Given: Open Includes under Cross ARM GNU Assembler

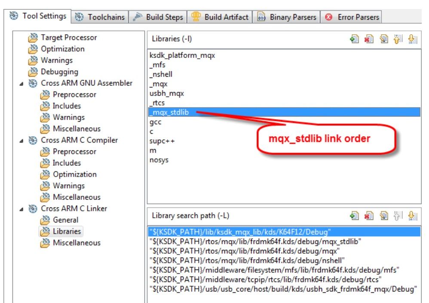Looking at the screenshot, I should (x=61, y=106).
